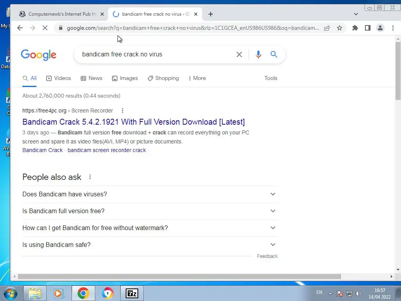Screen dimensions: 401x301
Task: Expand 'Is Bandicam full version free?'
Action: pyautogui.click(x=150, y=211)
